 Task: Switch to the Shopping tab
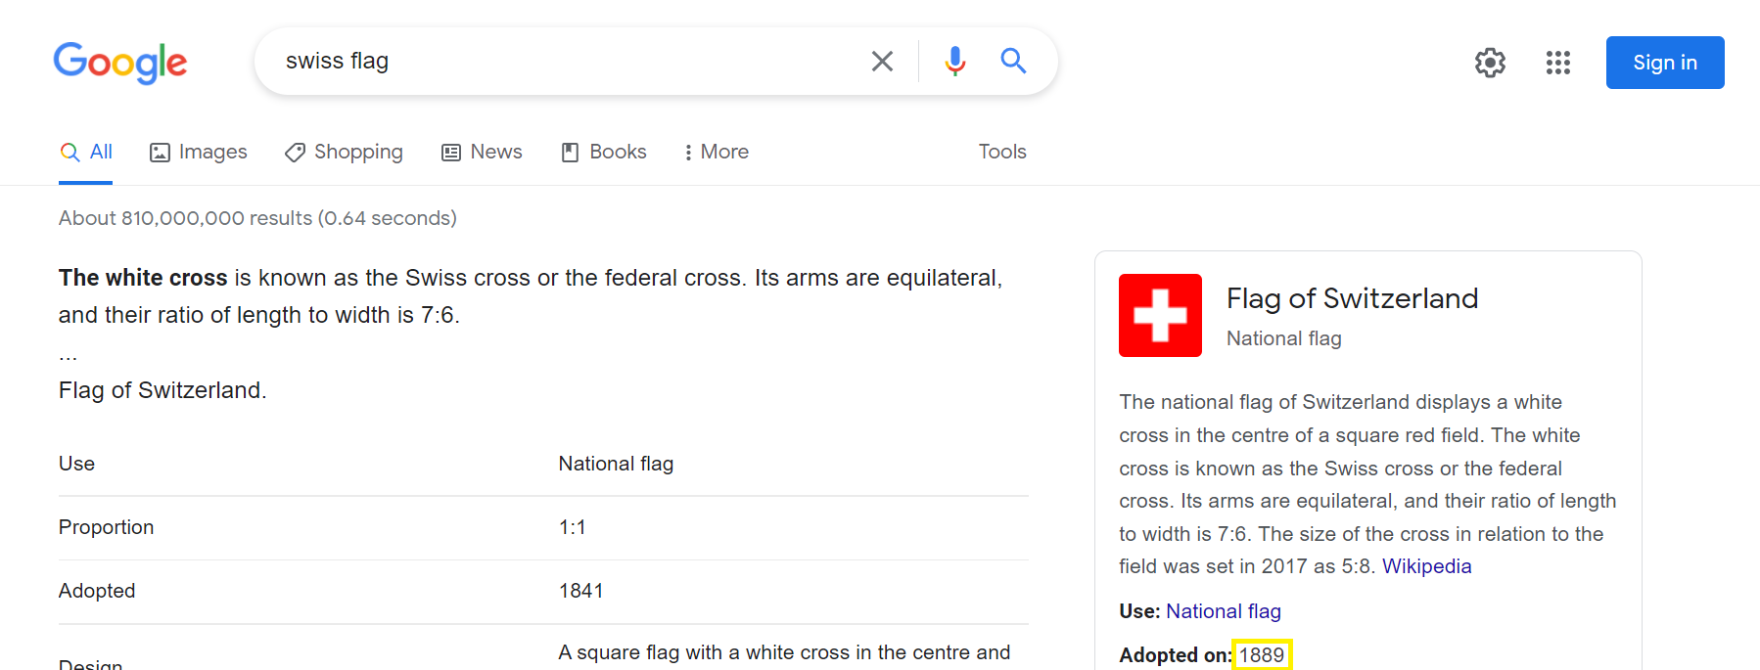coord(344,152)
